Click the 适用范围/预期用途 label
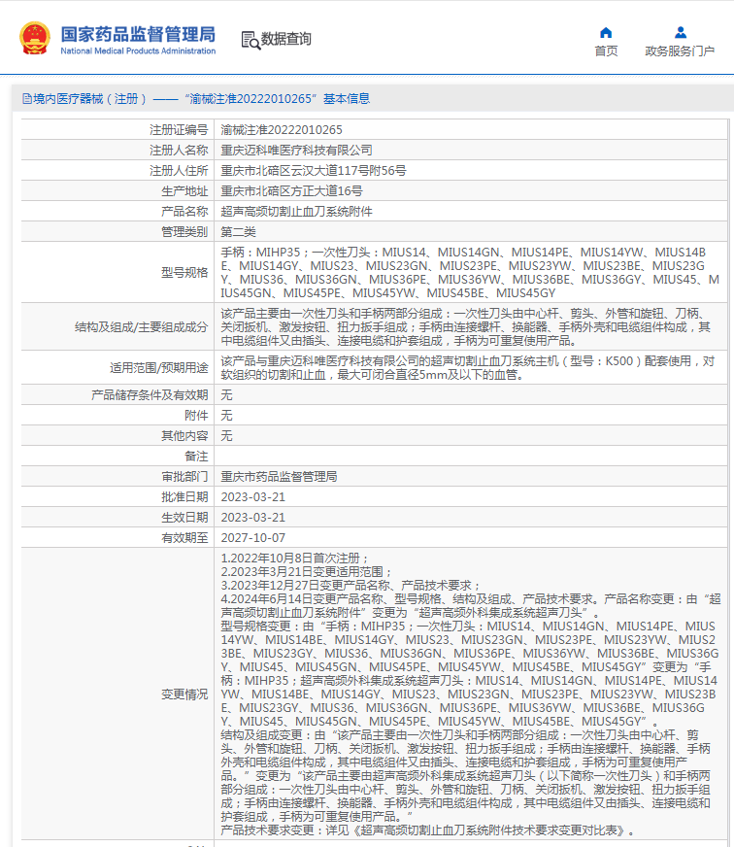Screen dimensions: 734x847 (x=159, y=368)
